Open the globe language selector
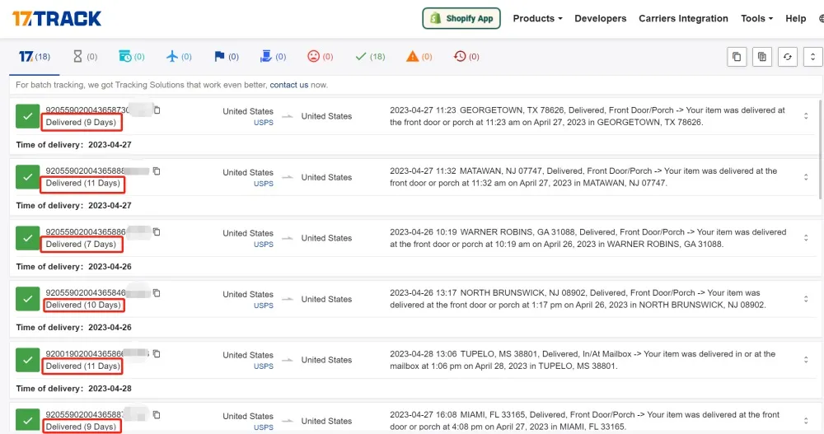This screenshot has height=434, width=824. [x=820, y=18]
